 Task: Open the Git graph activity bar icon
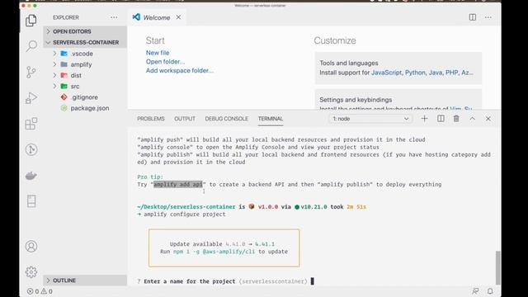31,149
